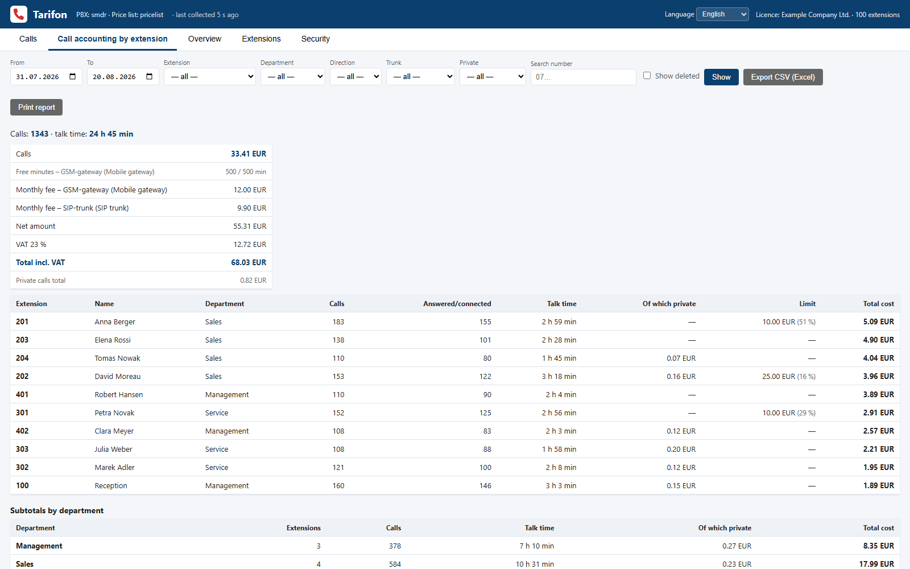Viewport: 910px width, 569px height.
Task: Click the 8.35 EUR department total
Action: click(x=878, y=546)
